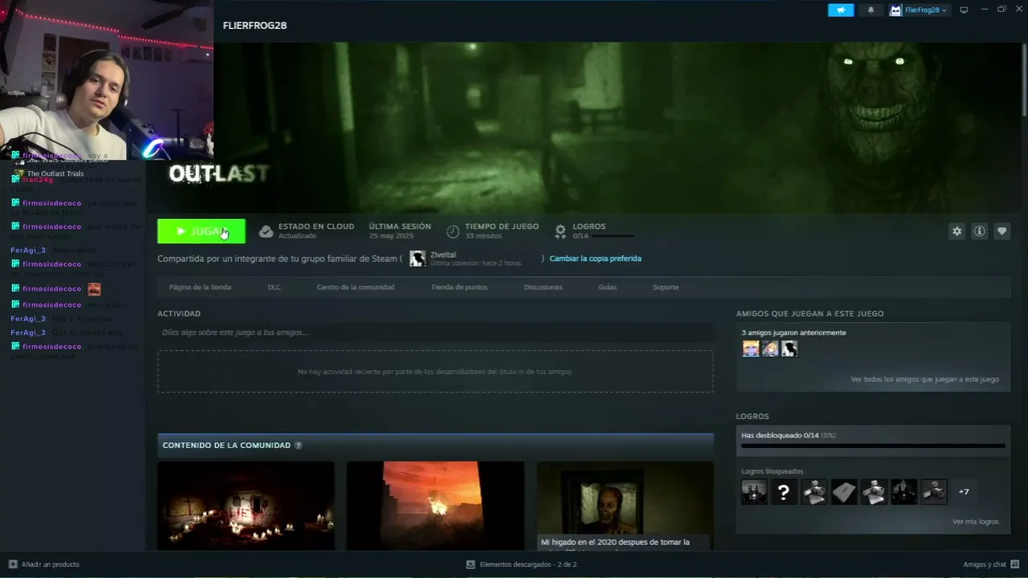The image size is (1028, 578).
Task: Open the question mark hidden achievement
Action: [x=784, y=492]
